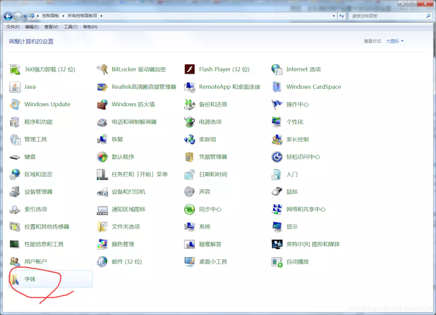
Task: Open the 管理工具 icon
Action: 15,139
